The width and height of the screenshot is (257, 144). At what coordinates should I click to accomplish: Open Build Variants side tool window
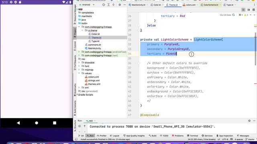click(x=75, y=108)
